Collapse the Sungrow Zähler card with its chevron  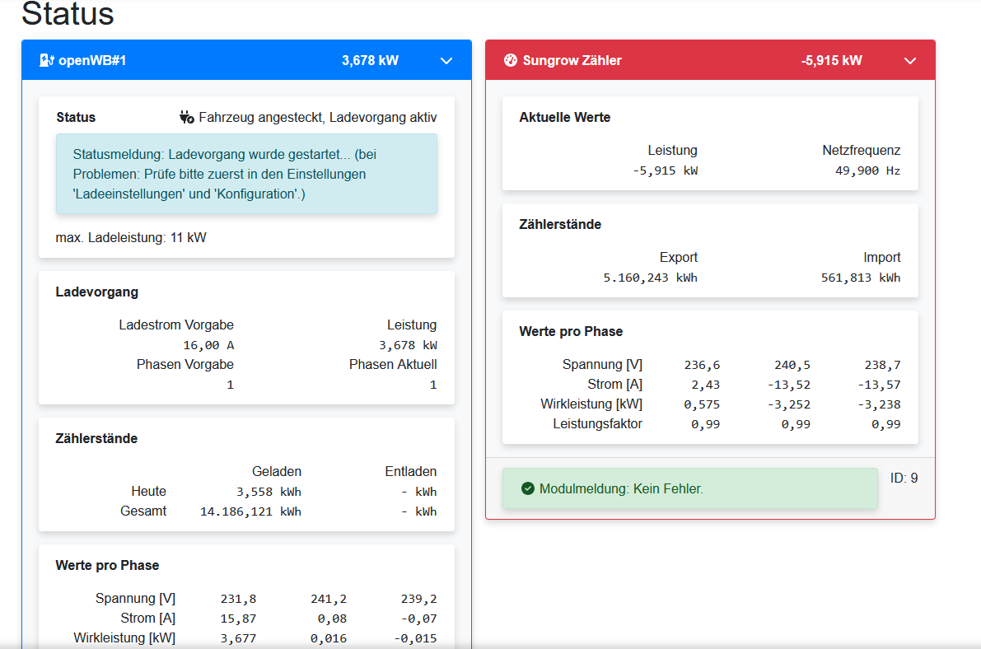click(x=910, y=61)
